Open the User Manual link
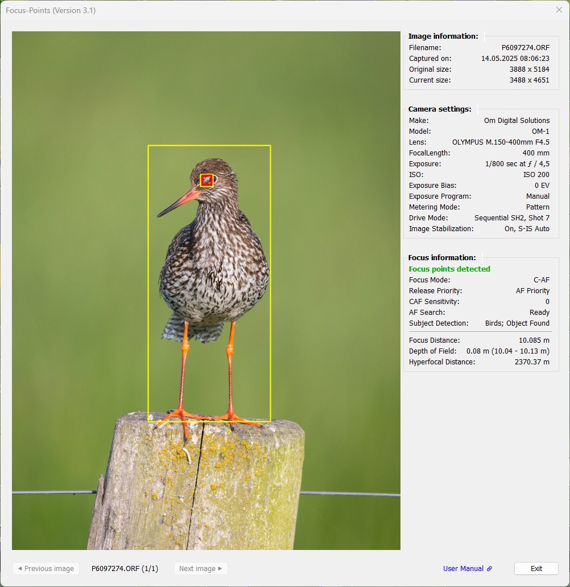Screen dimensions: 570x587 tap(463, 569)
